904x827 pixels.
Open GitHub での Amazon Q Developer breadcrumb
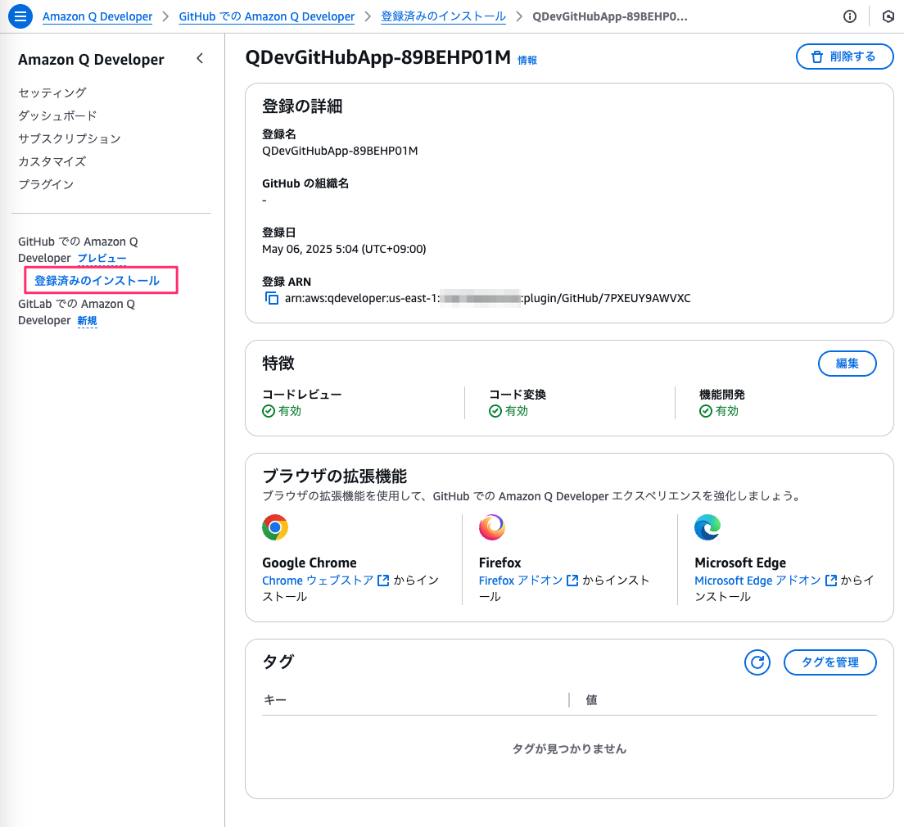(x=266, y=16)
